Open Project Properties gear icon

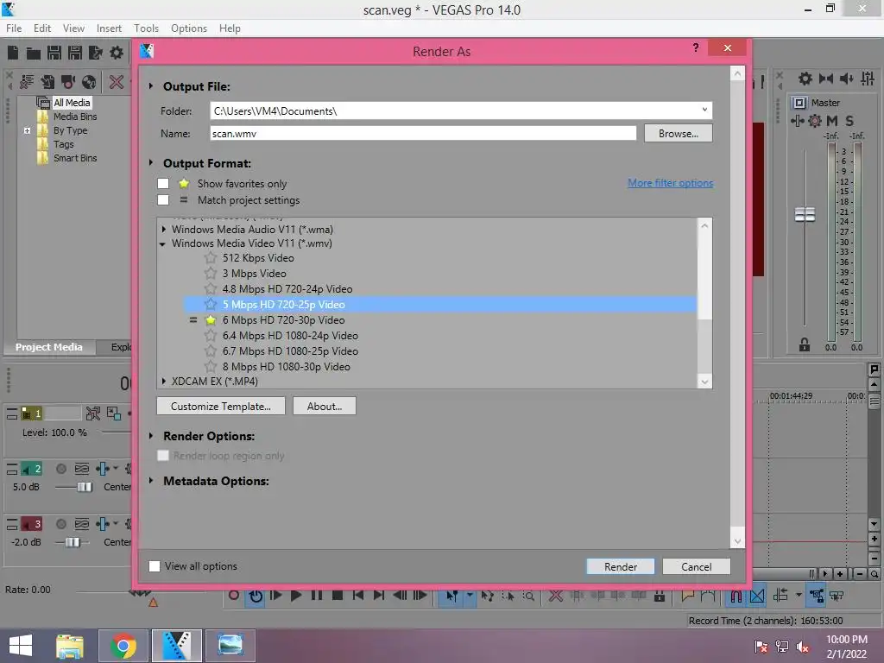point(117,53)
